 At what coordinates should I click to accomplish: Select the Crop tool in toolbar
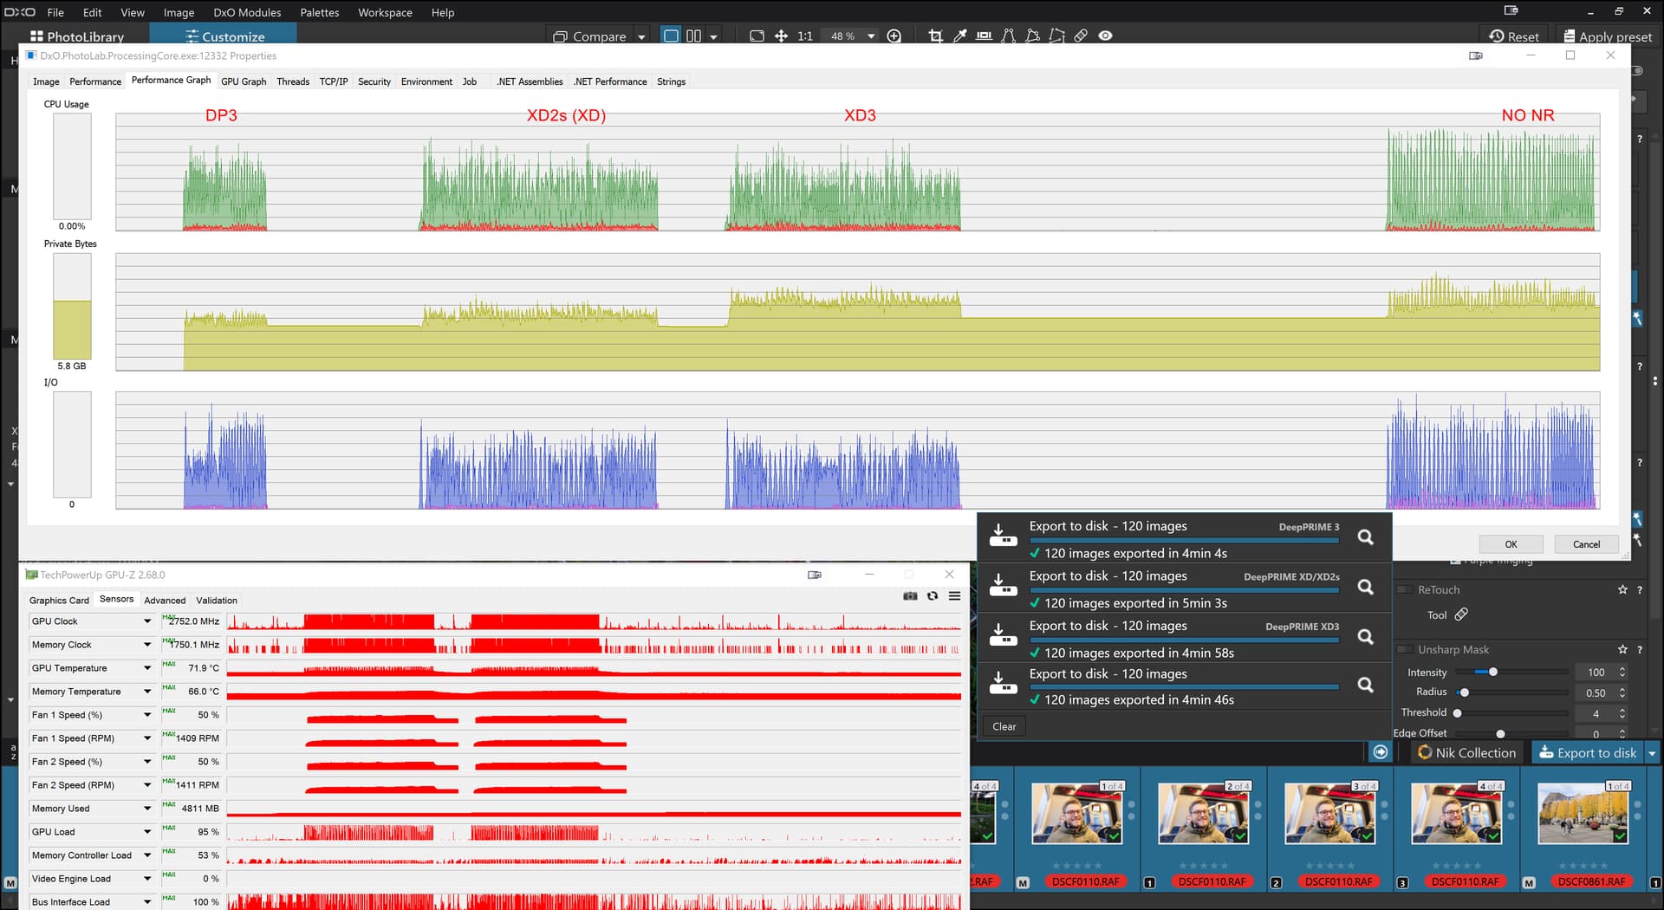coord(935,36)
